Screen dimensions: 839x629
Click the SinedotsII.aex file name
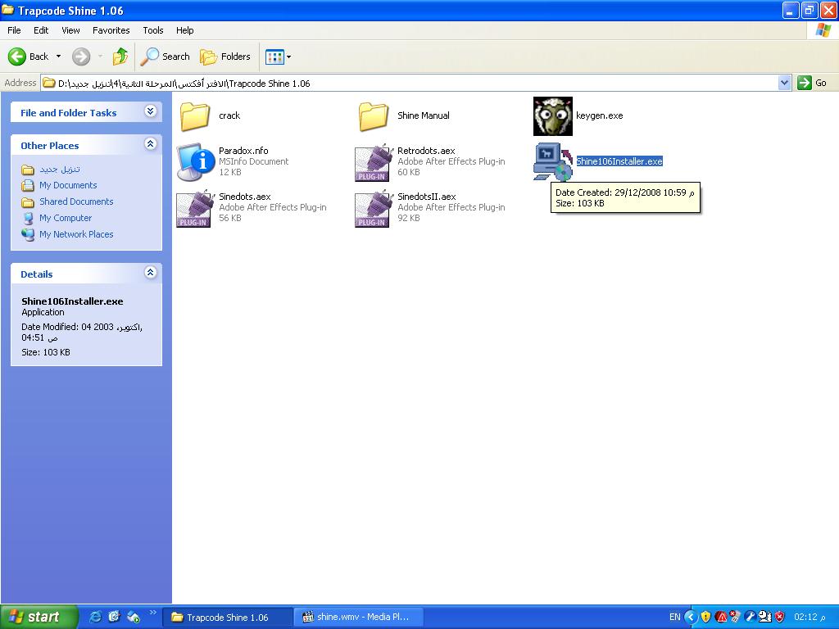[426, 197]
